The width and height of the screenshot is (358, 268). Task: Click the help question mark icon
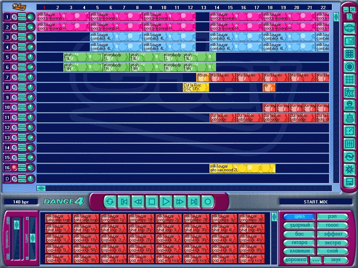coord(349,16)
